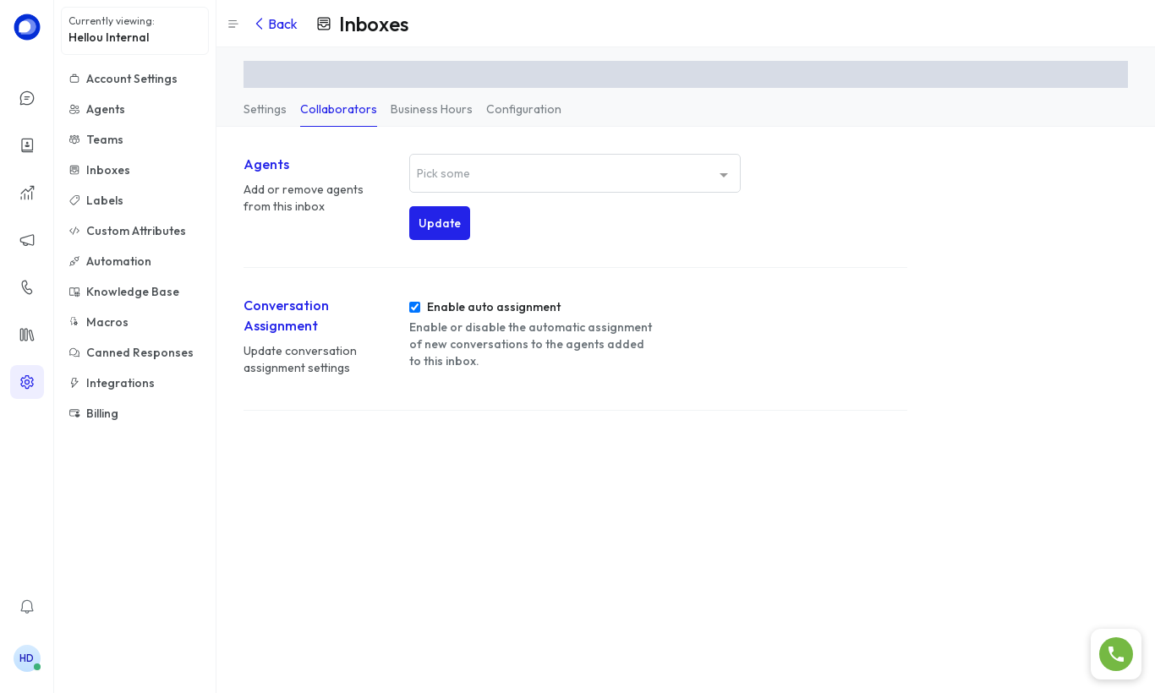This screenshot has height=693, width=1155.
Task: Click the Hellou Internal account switcher
Action: (x=134, y=30)
